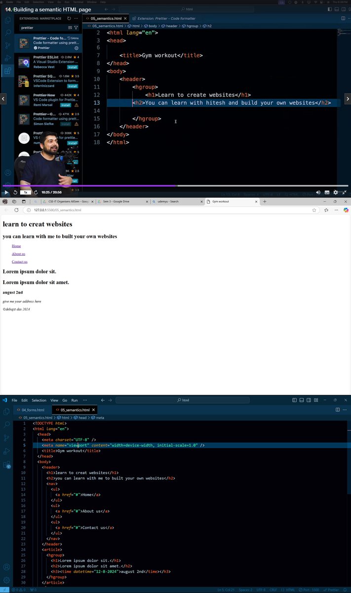Open the Explorer icon in lower activity bar

point(6,412)
